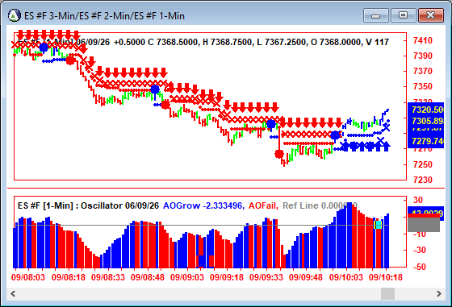The image size is (452, 307).
Task: Click the 09/08:48 time axis label
Action: 147,277
